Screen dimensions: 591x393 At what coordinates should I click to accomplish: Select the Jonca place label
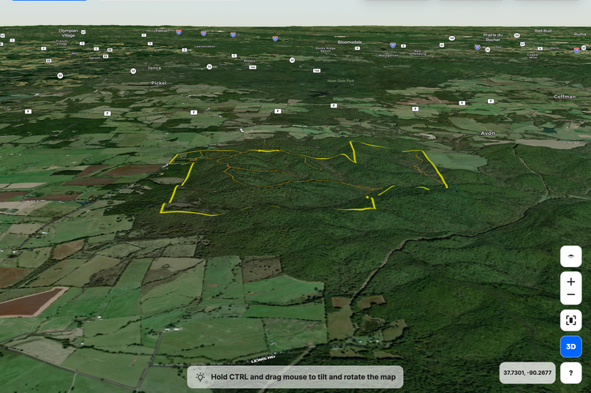[154, 67]
